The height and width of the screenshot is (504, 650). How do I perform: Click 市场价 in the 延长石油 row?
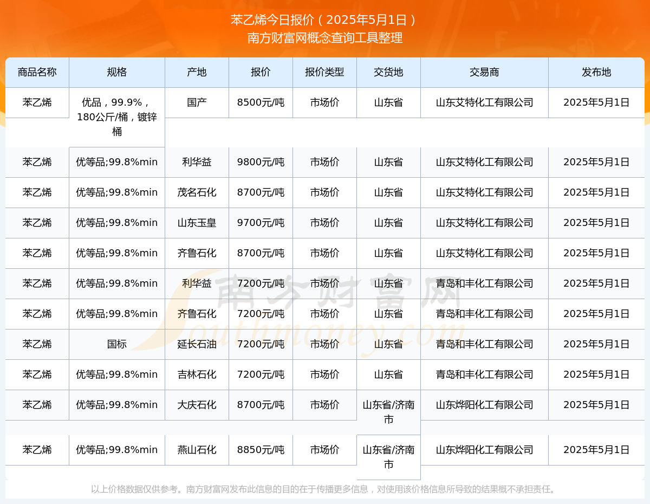click(x=324, y=344)
